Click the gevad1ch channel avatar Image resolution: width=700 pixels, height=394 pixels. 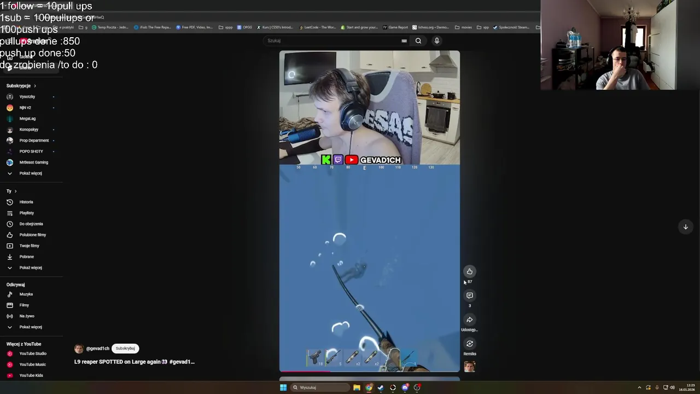(x=79, y=349)
